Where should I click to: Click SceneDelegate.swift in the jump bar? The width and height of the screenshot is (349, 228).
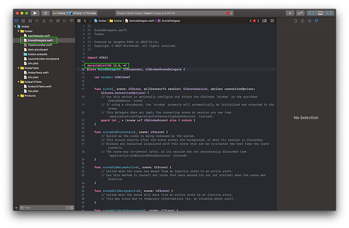140,21
